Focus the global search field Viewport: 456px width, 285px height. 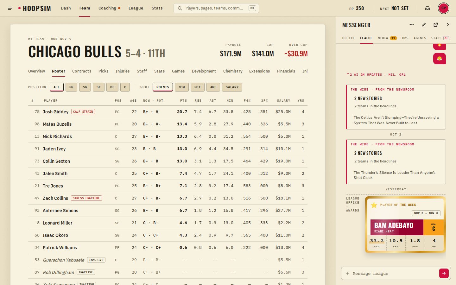[x=216, y=8]
